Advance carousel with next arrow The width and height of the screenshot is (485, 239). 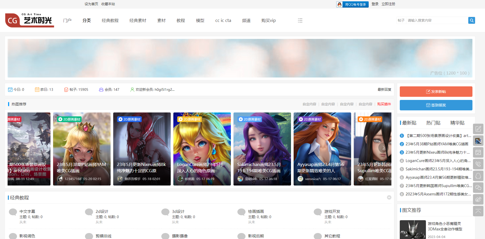coord(383,148)
